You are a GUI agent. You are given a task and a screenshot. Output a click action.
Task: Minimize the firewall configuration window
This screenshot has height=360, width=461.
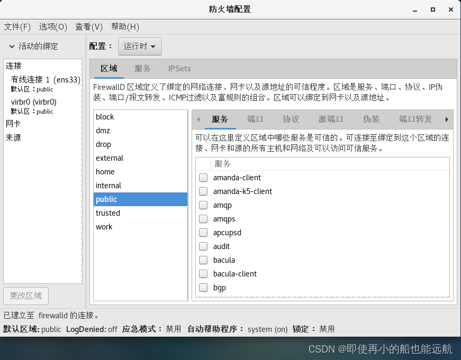click(415, 10)
